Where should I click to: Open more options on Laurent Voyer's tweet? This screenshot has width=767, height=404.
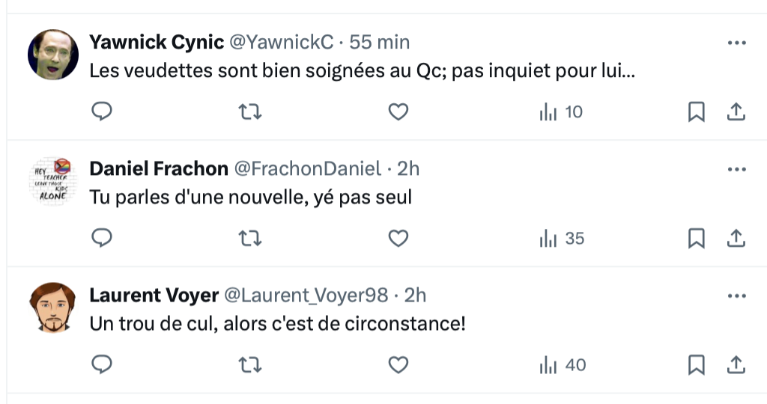click(x=737, y=296)
